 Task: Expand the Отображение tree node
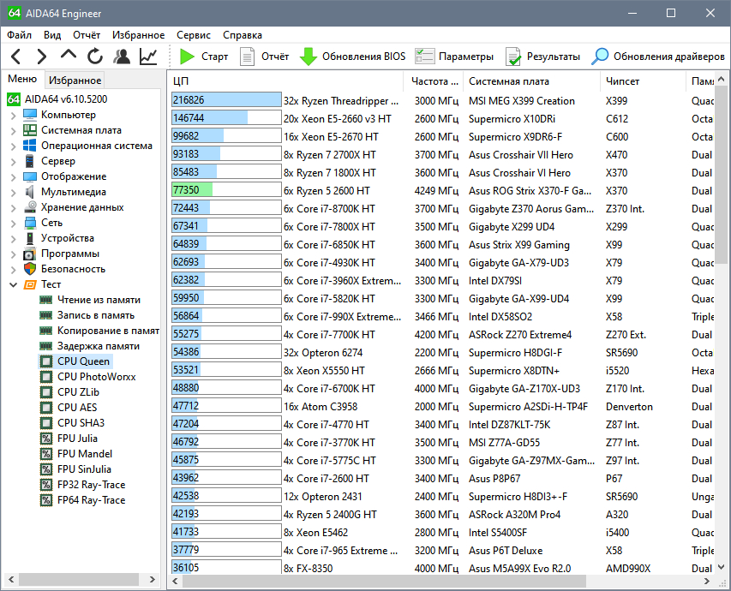click(x=14, y=176)
